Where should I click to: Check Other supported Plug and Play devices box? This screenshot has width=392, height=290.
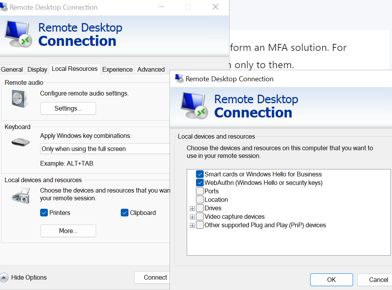[200, 225]
